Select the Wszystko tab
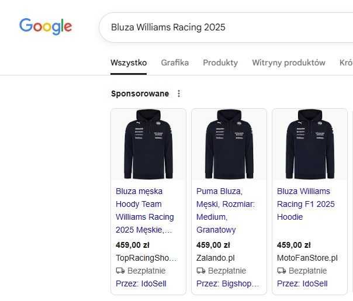Image resolution: width=353 pixels, height=301 pixels. (x=129, y=63)
